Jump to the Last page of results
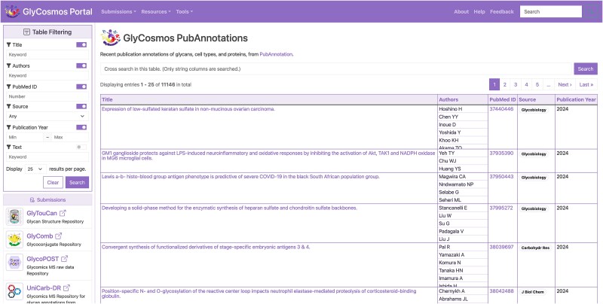This screenshot has height=304, width=603. pyautogui.click(x=586, y=84)
